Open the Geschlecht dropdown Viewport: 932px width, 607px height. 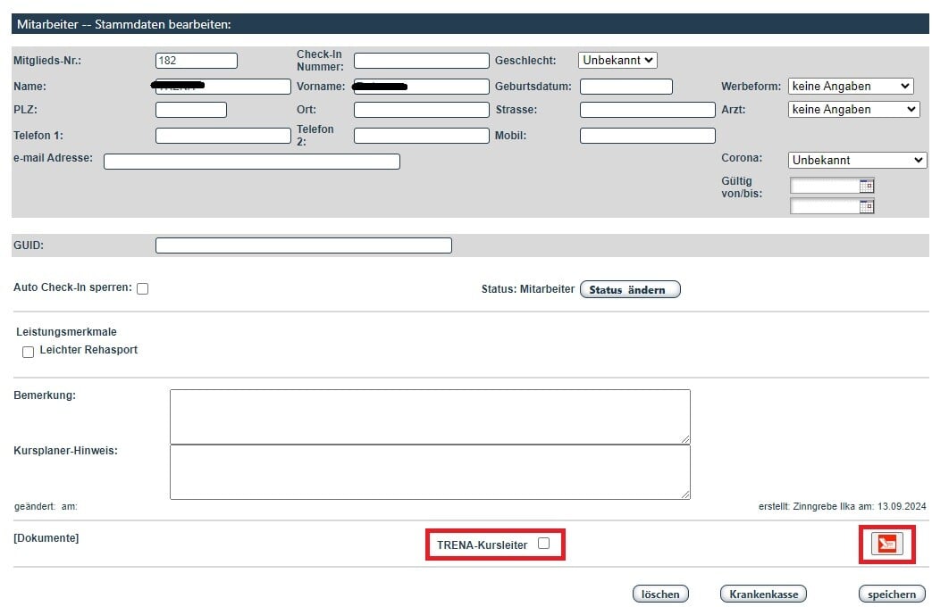coord(617,61)
